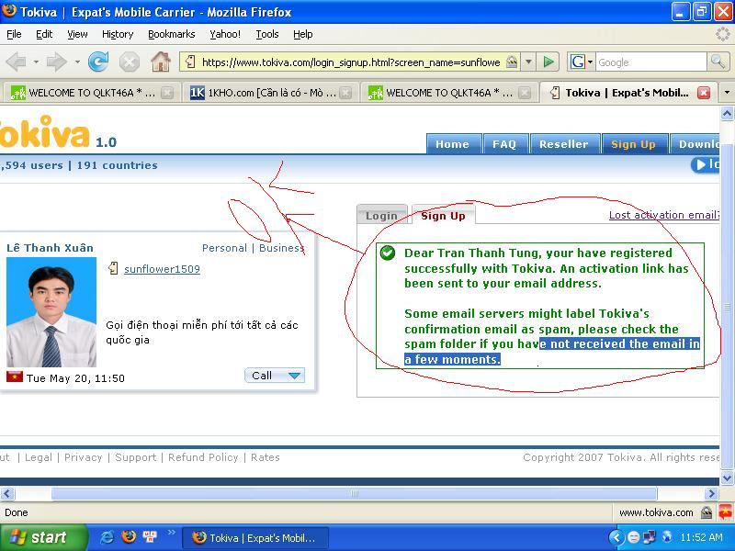Click the Lê Thanh Xuân profile photo
Screen dimensions: 735x551
point(51,312)
